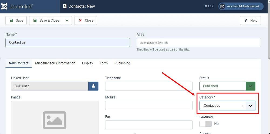Screen dimensions: 270x134
Task: Click the Linked User field showing CCP User
Action: [50, 86]
